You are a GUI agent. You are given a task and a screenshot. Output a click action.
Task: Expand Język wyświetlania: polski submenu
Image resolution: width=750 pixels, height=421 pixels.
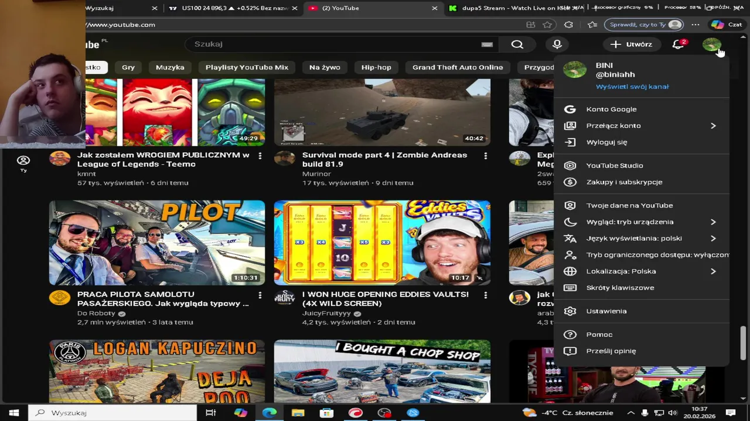713,239
